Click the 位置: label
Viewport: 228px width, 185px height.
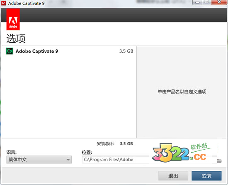(87, 152)
